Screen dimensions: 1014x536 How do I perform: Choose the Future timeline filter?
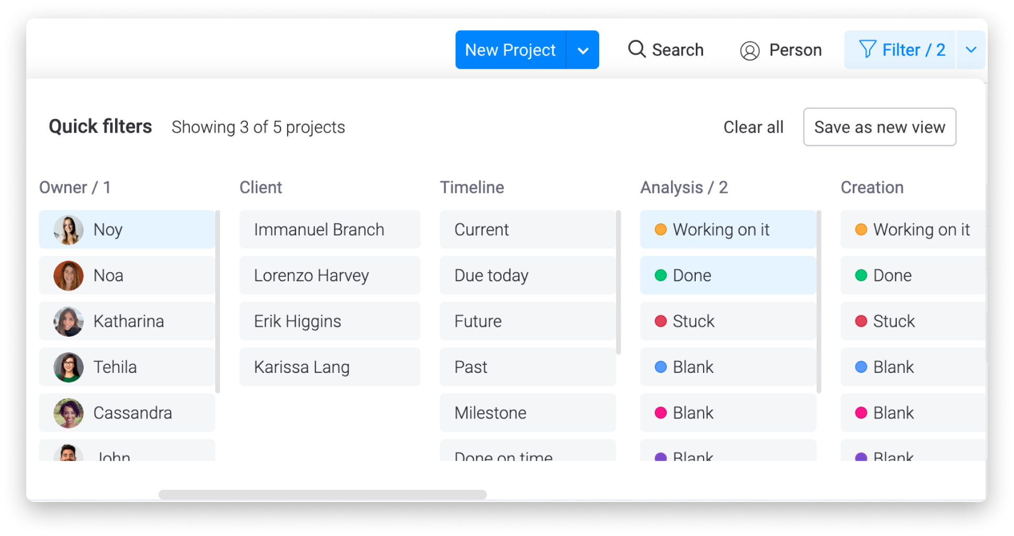(527, 321)
